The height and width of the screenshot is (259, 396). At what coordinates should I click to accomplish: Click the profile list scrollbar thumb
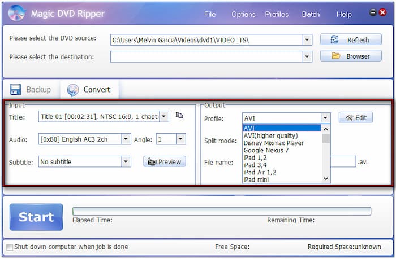[x=326, y=139]
